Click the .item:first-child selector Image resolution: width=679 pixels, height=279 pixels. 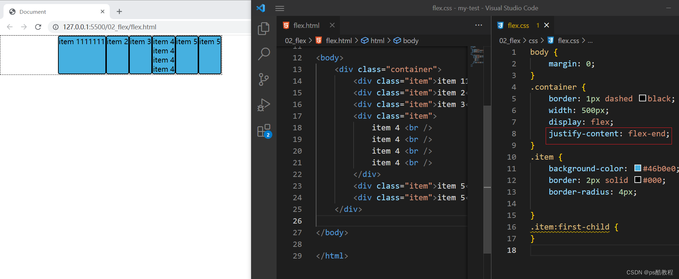point(570,227)
